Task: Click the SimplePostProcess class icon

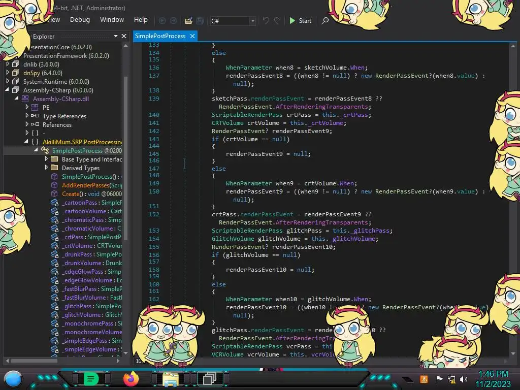Action: pos(45,150)
